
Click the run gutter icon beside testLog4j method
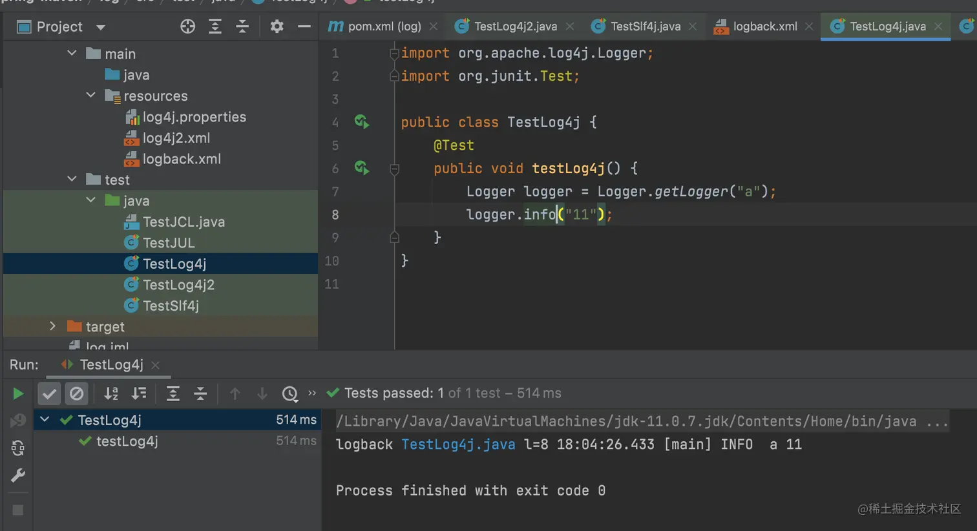tap(362, 168)
